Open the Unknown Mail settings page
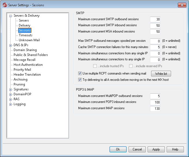The height and width of the screenshot is (157, 189). click(29, 40)
